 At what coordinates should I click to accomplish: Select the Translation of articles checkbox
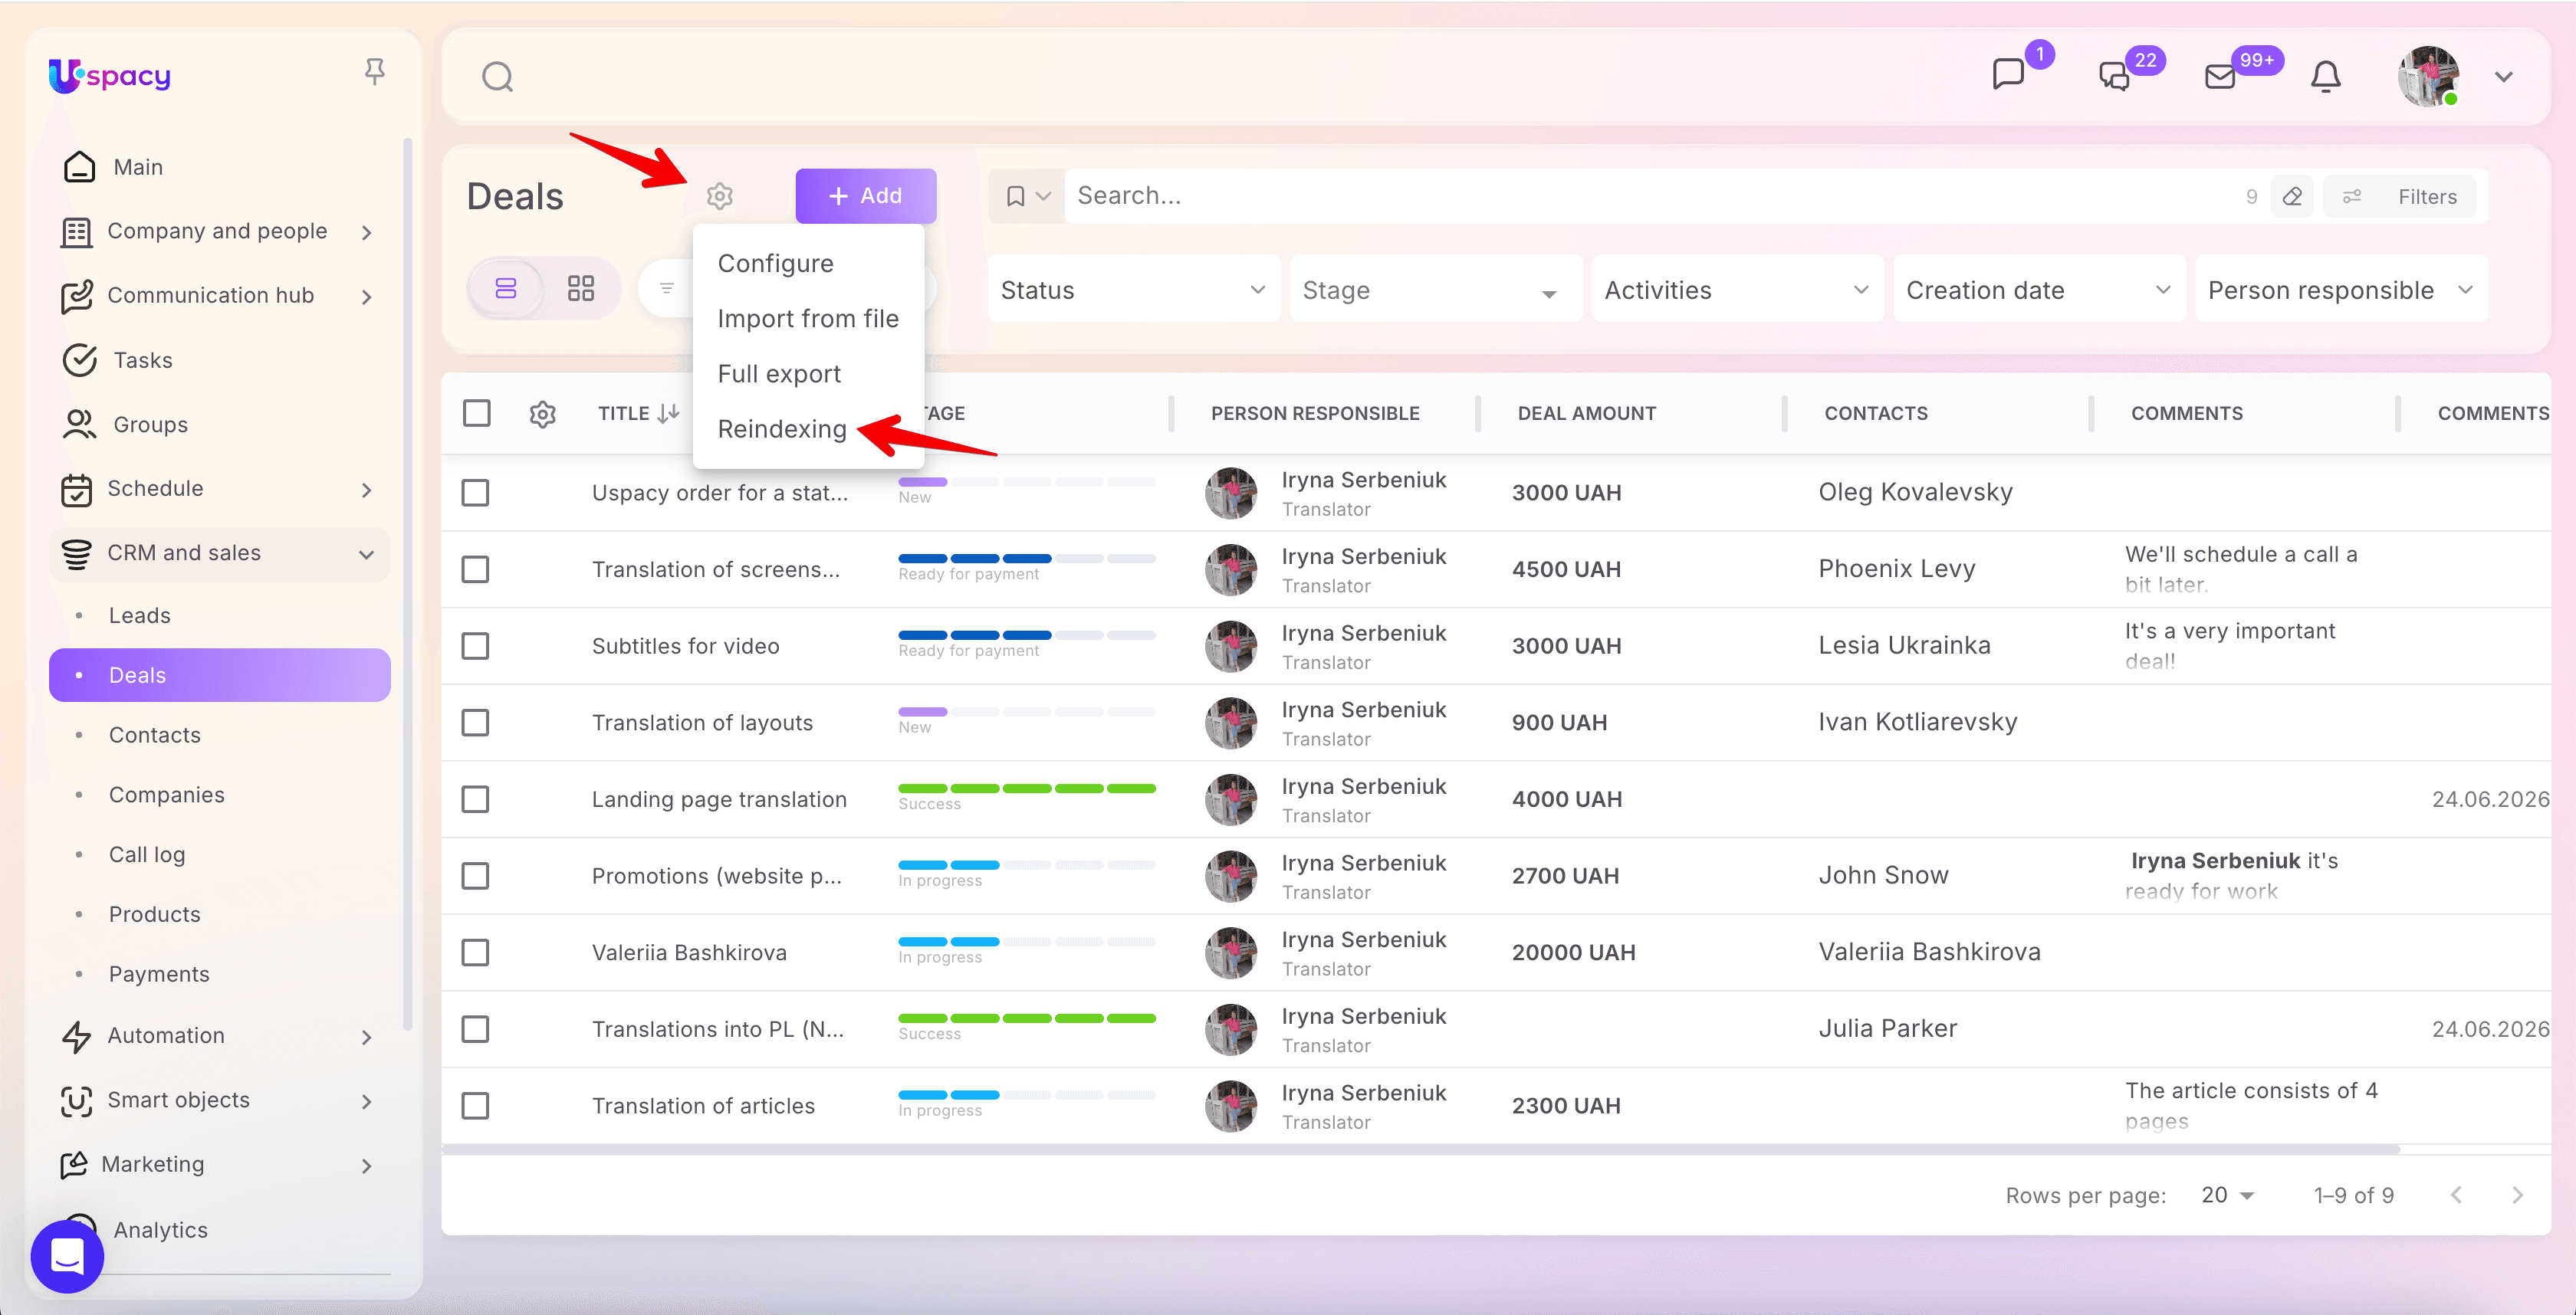pos(475,1105)
